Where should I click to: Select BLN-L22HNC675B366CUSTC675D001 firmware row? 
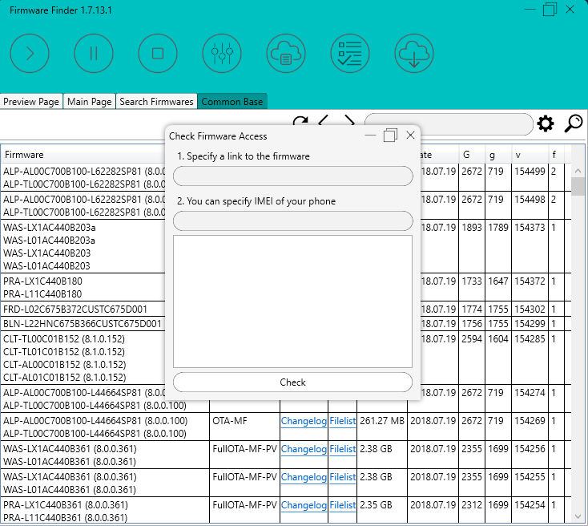tap(83, 324)
